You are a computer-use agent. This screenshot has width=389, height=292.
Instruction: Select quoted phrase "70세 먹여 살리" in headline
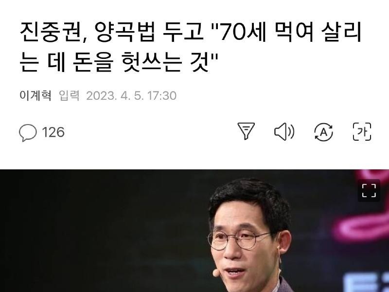click(x=285, y=32)
